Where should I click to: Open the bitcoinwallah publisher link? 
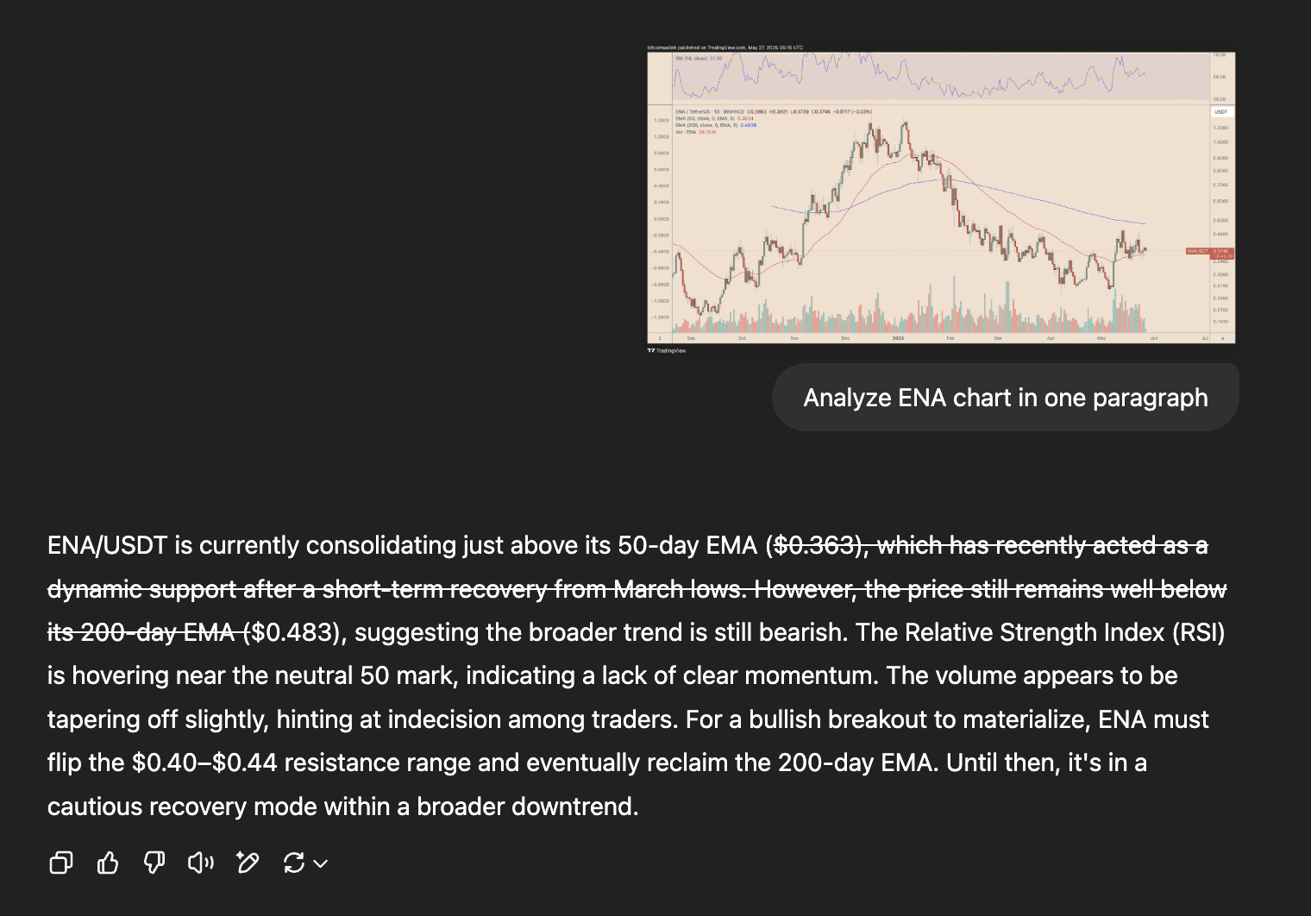pos(662,47)
